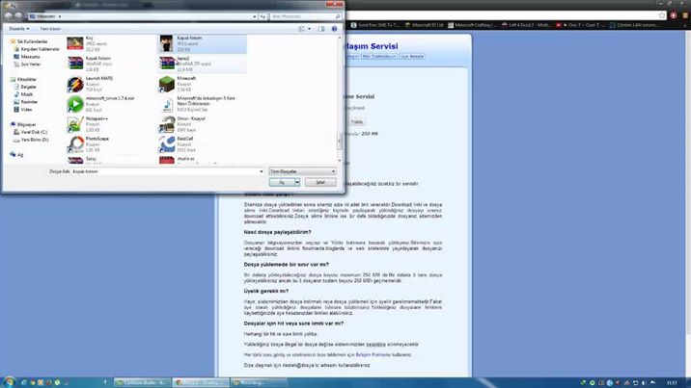Open the view options dropdown arrow
The height and width of the screenshot is (388, 691).
point(309,29)
